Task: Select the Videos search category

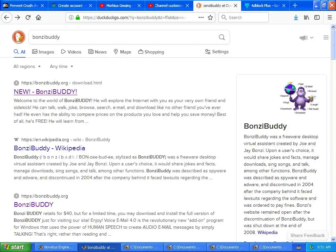Action: [71, 52]
